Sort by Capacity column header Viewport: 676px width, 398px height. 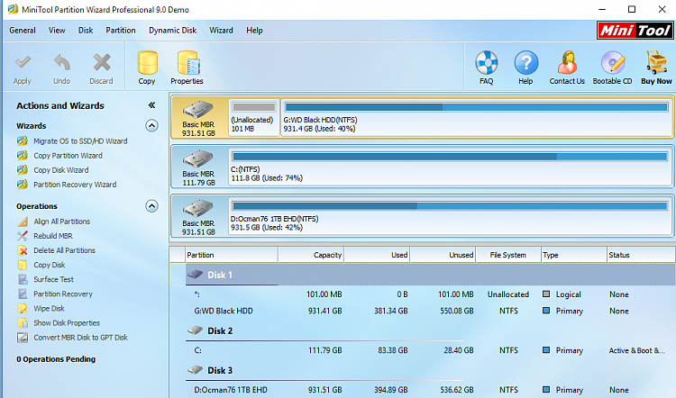click(x=311, y=255)
